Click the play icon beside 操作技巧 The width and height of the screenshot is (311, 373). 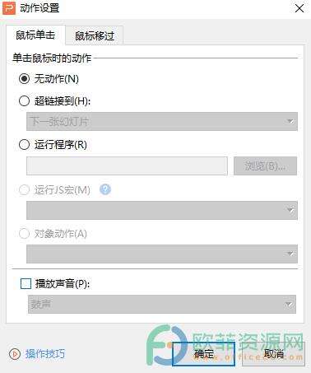(15, 354)
